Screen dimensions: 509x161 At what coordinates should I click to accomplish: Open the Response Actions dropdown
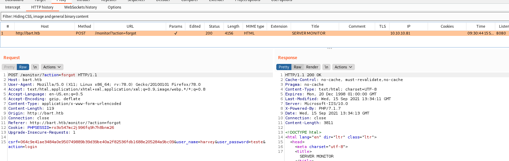click(x=344, y=67)
